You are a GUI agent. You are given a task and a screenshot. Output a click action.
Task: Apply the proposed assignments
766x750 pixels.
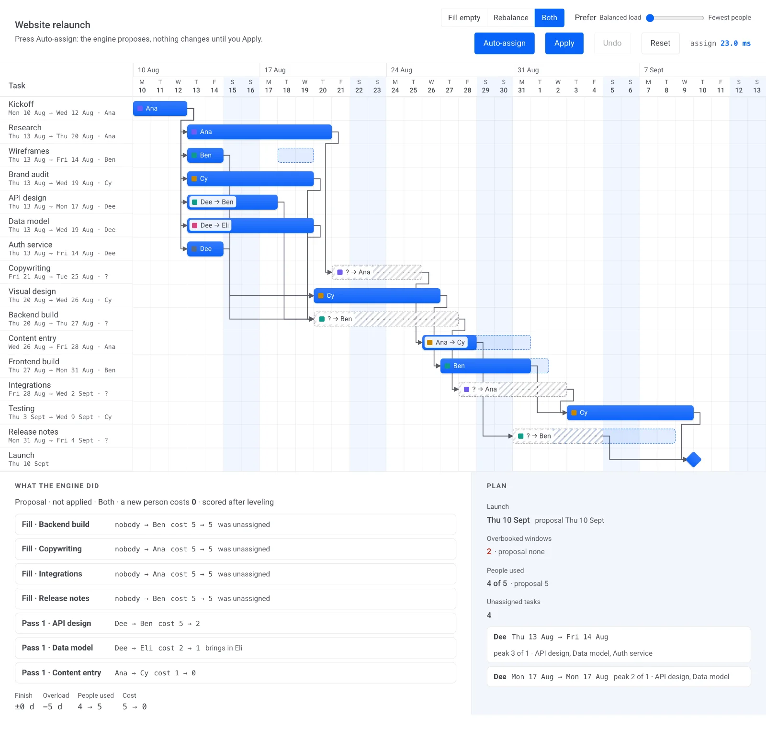coord(564,43)
